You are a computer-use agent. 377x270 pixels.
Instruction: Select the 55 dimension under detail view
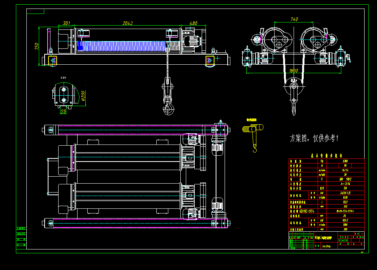tap(63, 112)
